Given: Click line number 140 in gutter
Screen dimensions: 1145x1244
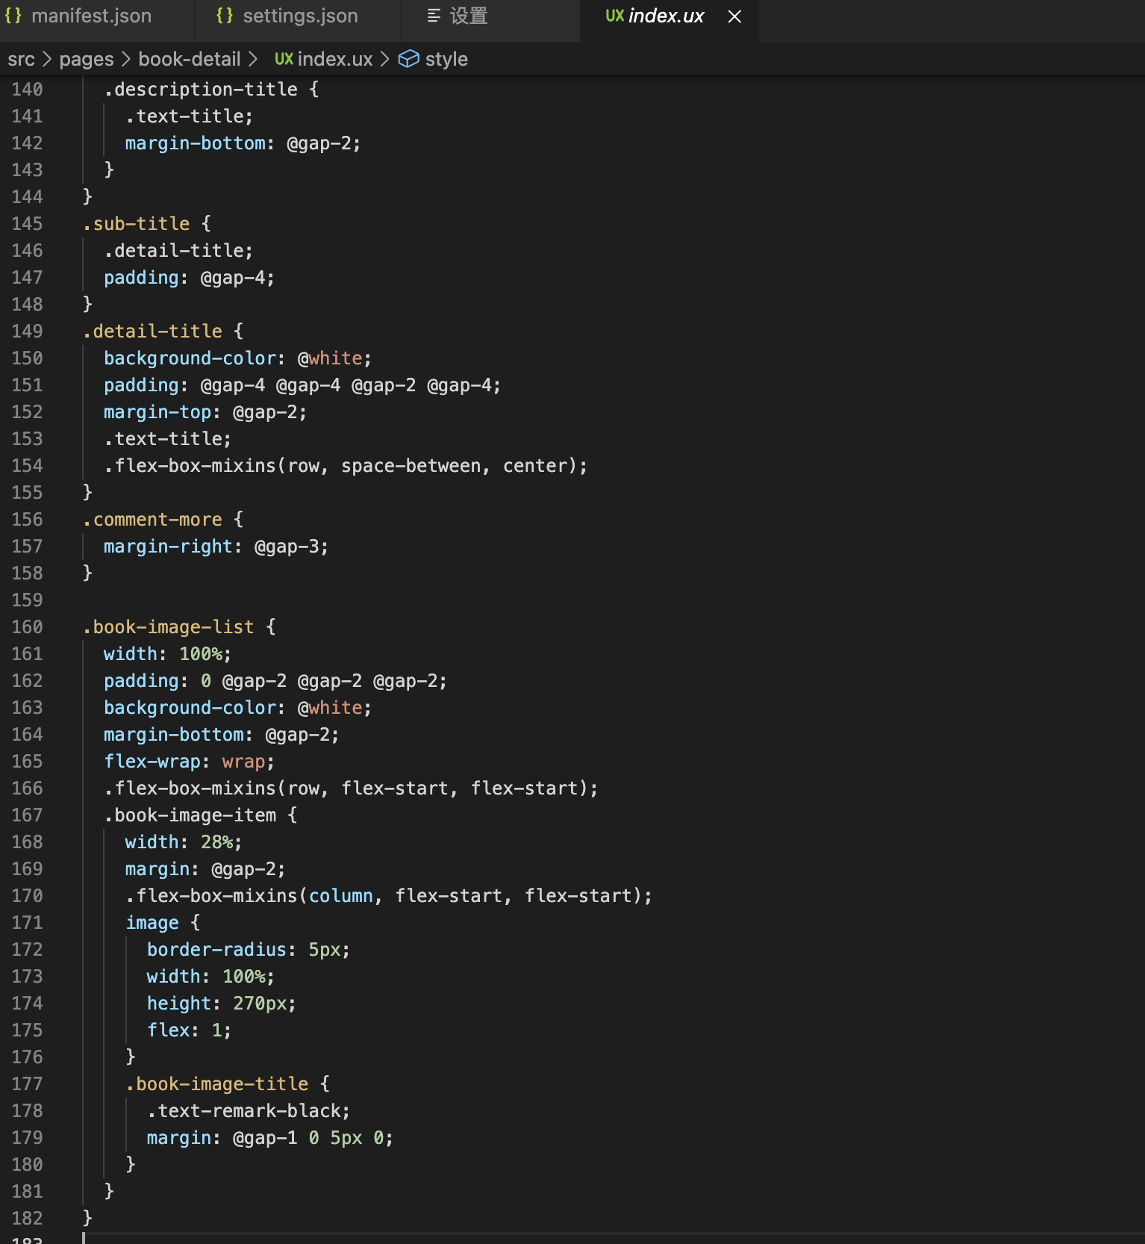Looking at the screenshot, I should point(27,90).
